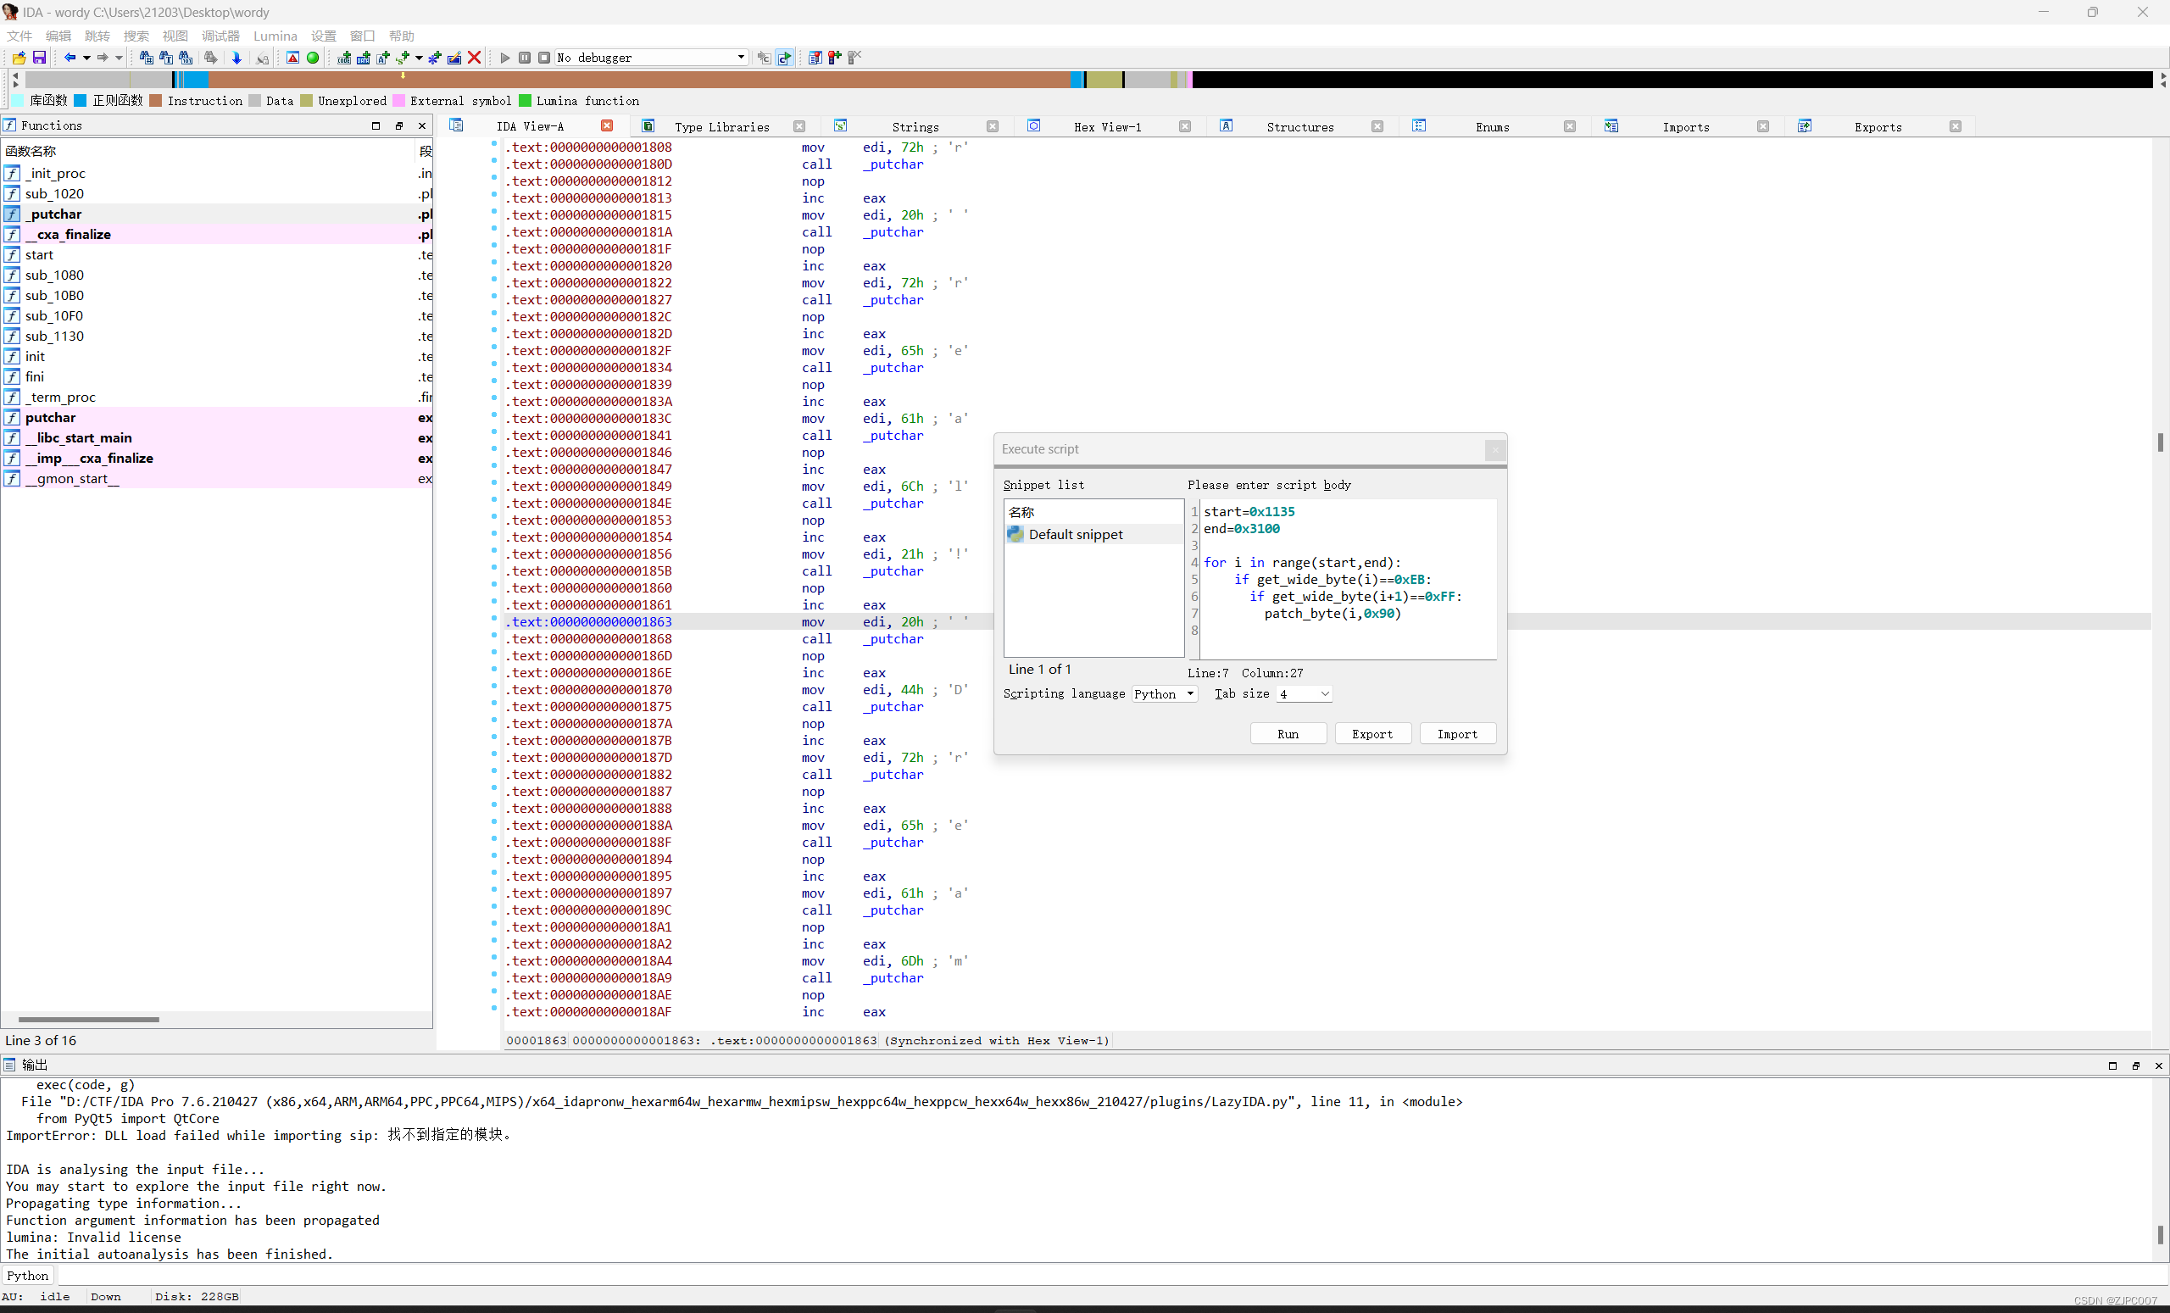The height and width of the screenshot is (1313, 2170).
Task: Open the No debugger selector
Action: (x=652, y=58)
